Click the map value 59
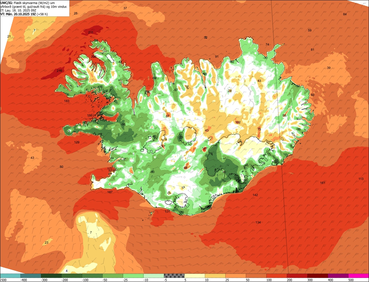Image resolution: width=369 pixels, height=282 pixels. (310, 30)
